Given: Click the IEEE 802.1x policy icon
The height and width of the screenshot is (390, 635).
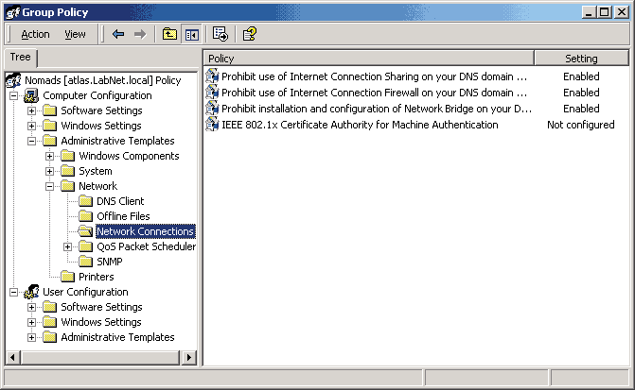Looking at the screenshot, I should [212, 125].
